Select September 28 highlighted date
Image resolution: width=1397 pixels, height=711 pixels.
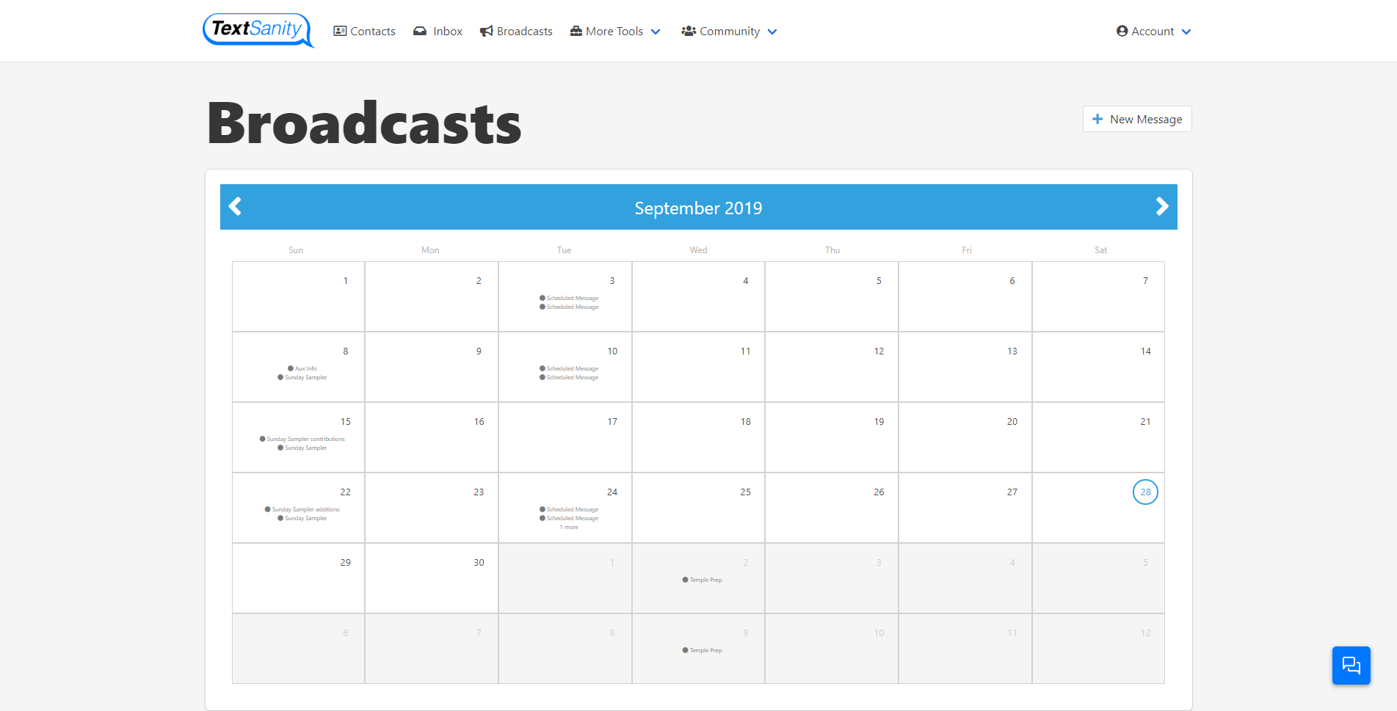pyautogui.click(x=1145, y=492)
